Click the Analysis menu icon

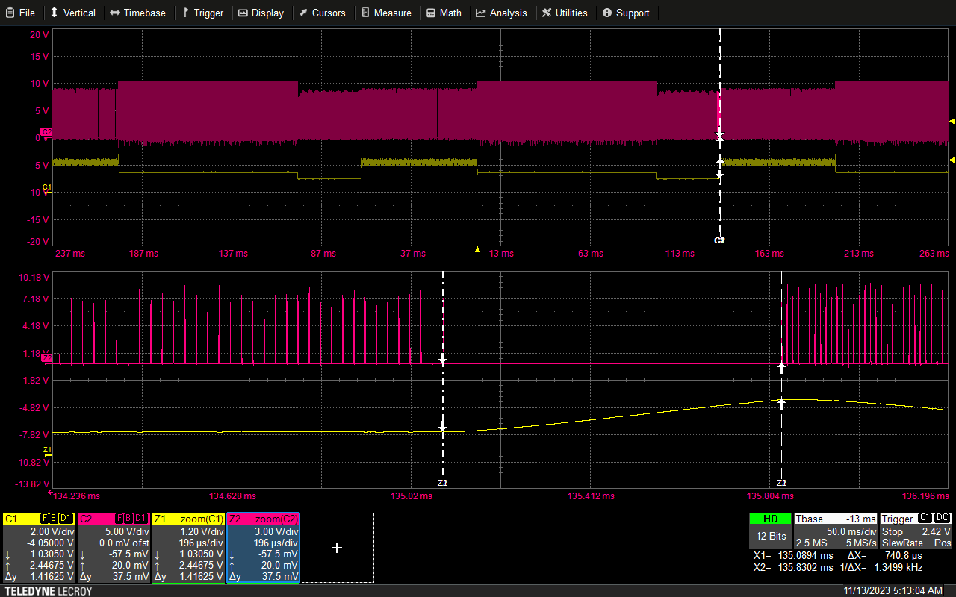pyautogui.click(x=481, y=13)
